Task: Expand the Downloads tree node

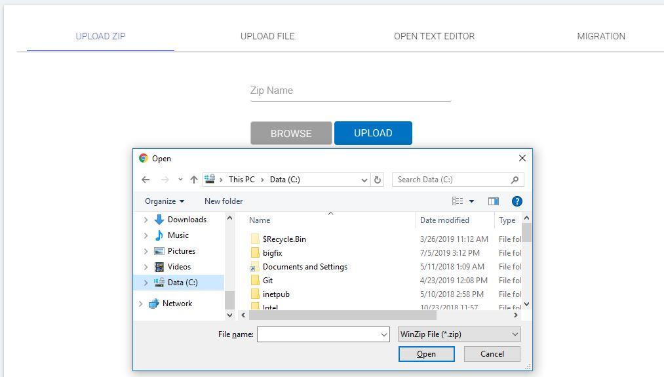Action: pyautogui.click(x=146, y=220)
